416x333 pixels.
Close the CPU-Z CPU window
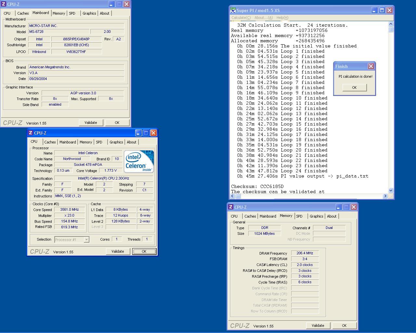154,133
